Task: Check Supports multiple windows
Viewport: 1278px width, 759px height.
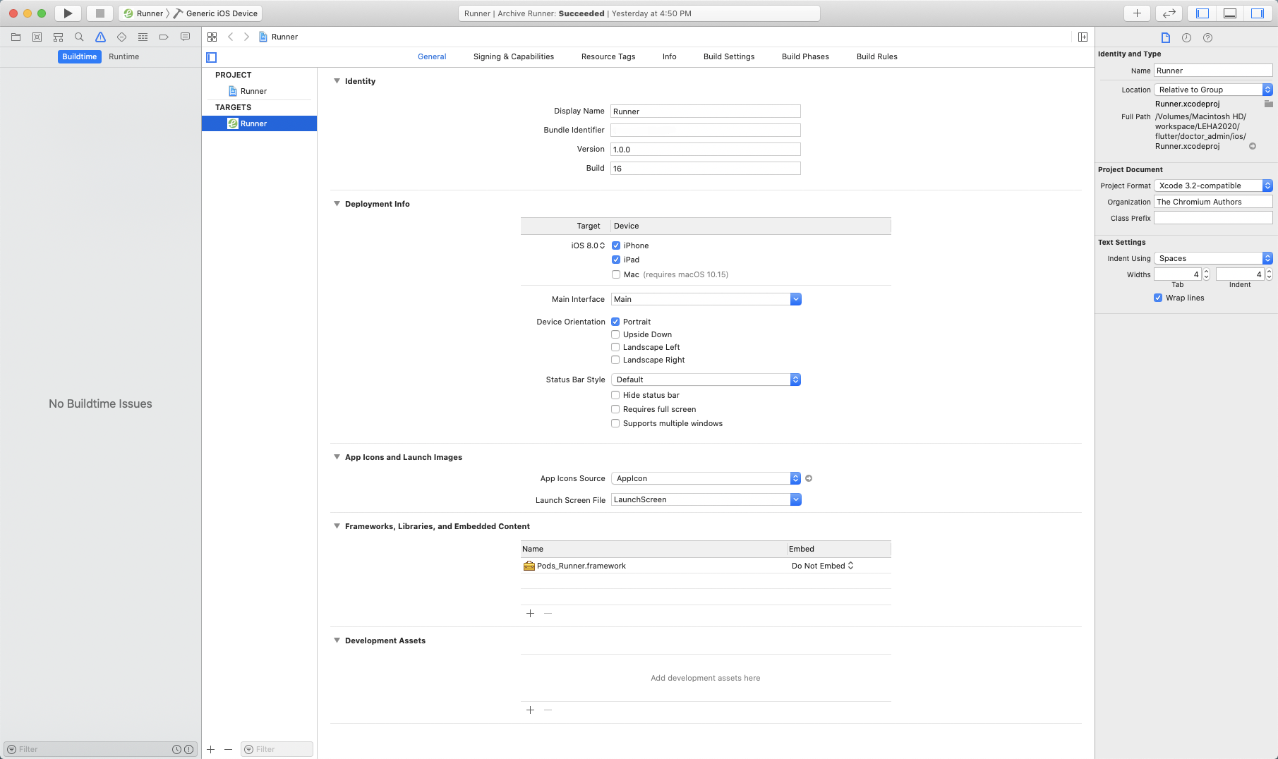Action: click(x=615, y=423)
